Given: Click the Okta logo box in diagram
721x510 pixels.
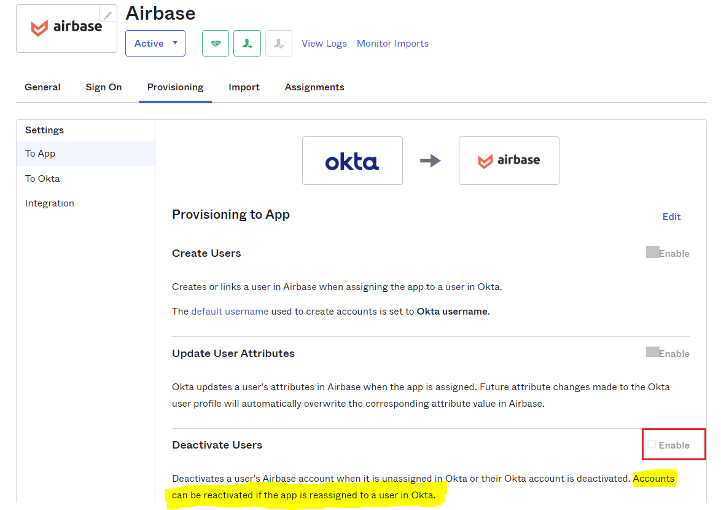Looking at the screenshot, I should pyautogui.click(x=352, y=161).
